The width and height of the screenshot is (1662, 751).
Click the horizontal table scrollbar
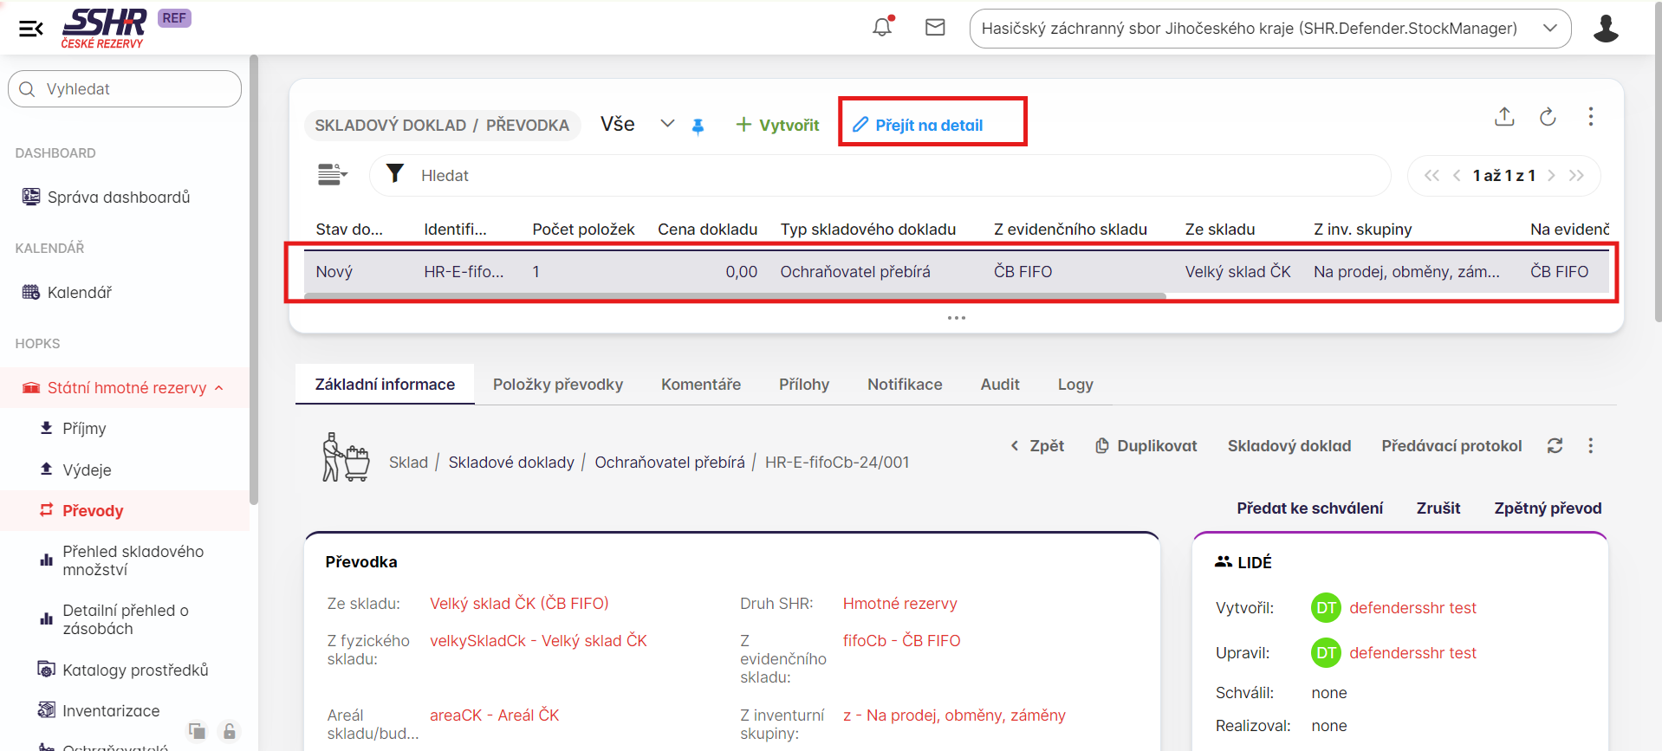click(x=735, y=296)
